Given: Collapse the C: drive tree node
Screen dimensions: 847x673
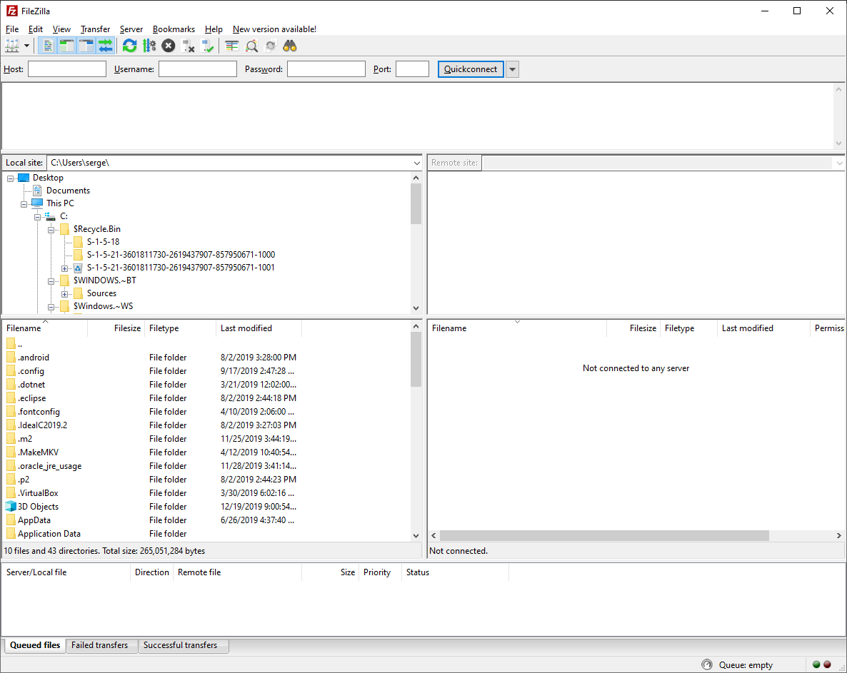Looking at the screenshot, I should click(37, 217).
